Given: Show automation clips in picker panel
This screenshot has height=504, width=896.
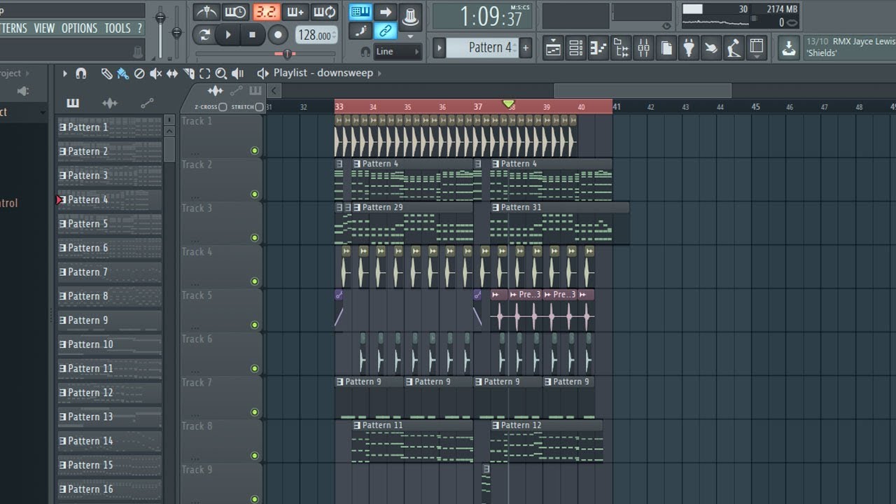Looking at the screenshot, I should pos(147,104).
